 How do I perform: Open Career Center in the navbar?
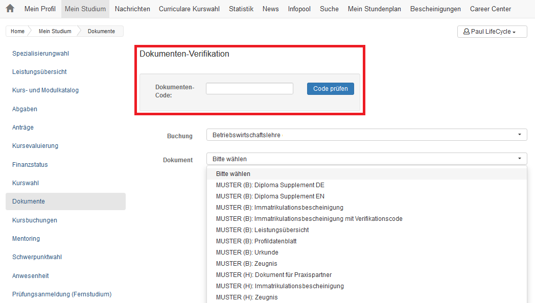[x=491, y=9]
